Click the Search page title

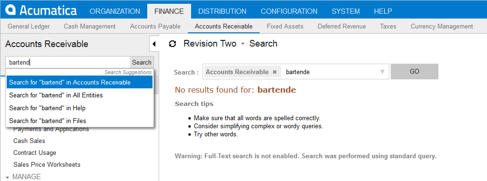[x=264, y=44]
